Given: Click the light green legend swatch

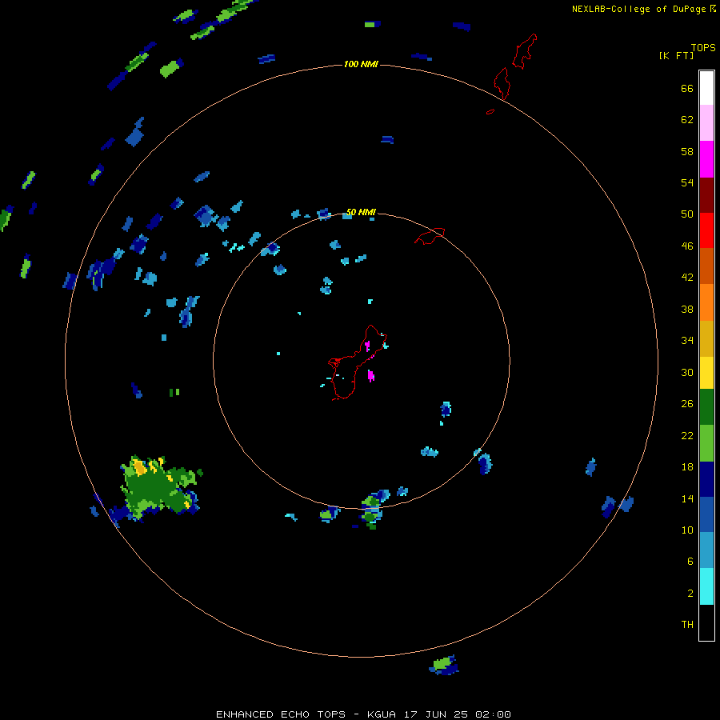Looking at the screenshot, I should (x=706, y=443).
